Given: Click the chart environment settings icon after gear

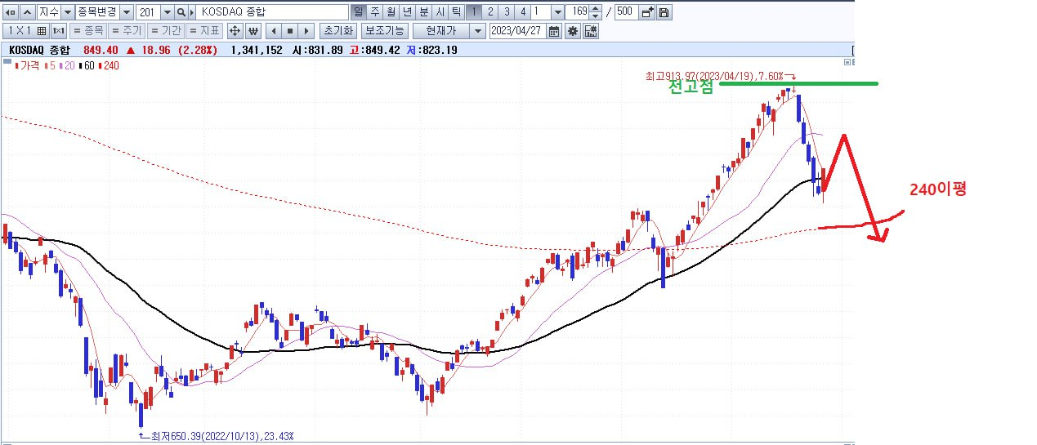Looking at the screenshot, I should 591,31.
